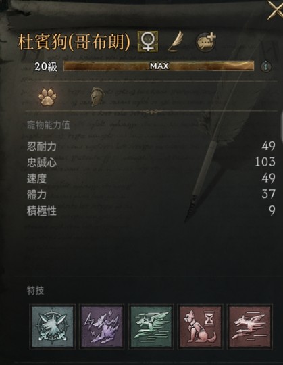Click the 積極性 stat row
Viewport: 283px width, 365px height.
pyautogui.click(x=151, y=211)
